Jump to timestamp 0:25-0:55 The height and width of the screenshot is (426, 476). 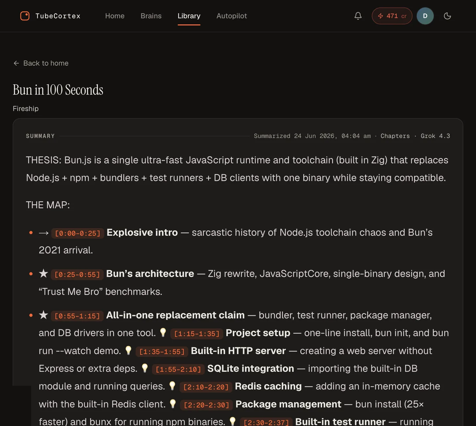77,274
